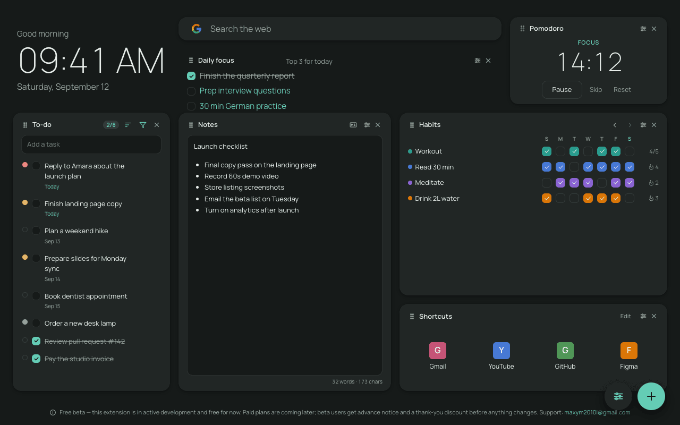Launch the Figma shortcut

629,356
